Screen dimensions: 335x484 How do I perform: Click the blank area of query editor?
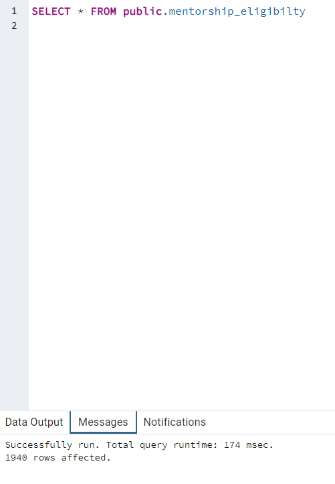click(182, 216)
